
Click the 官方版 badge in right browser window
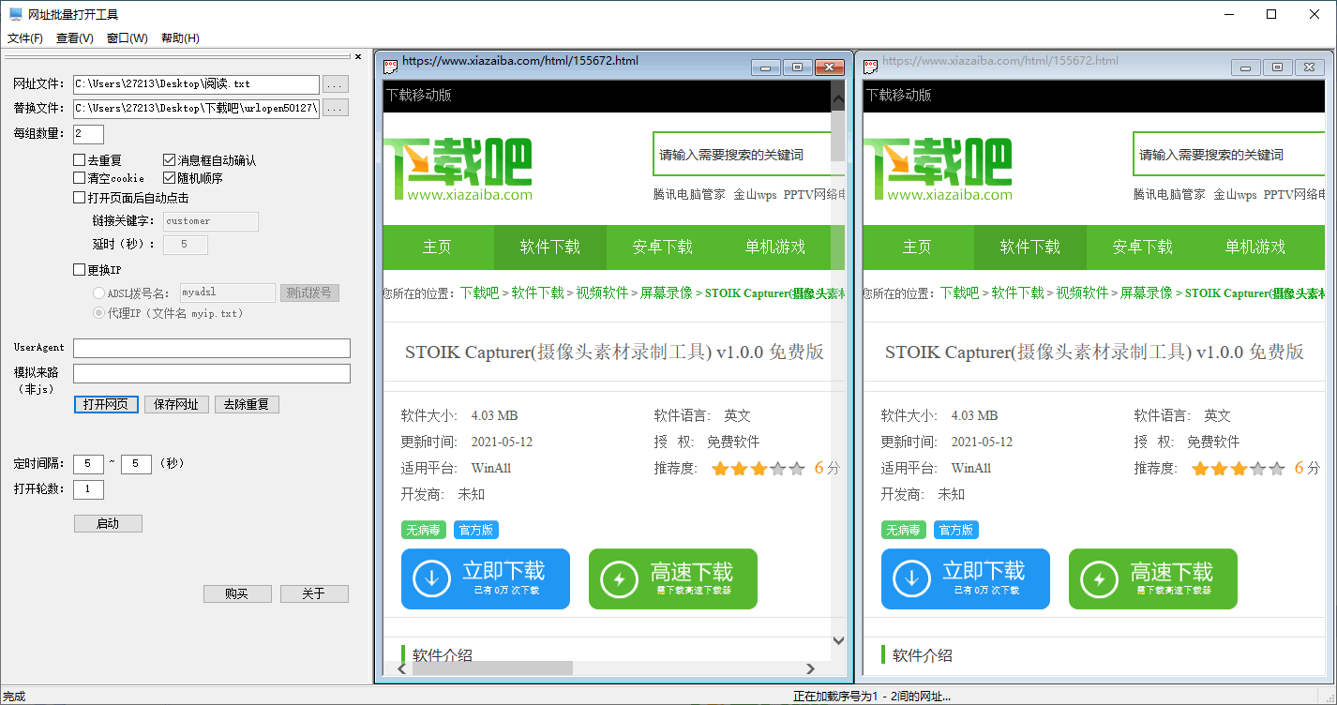pyautogui.click(x=956, y=530)
